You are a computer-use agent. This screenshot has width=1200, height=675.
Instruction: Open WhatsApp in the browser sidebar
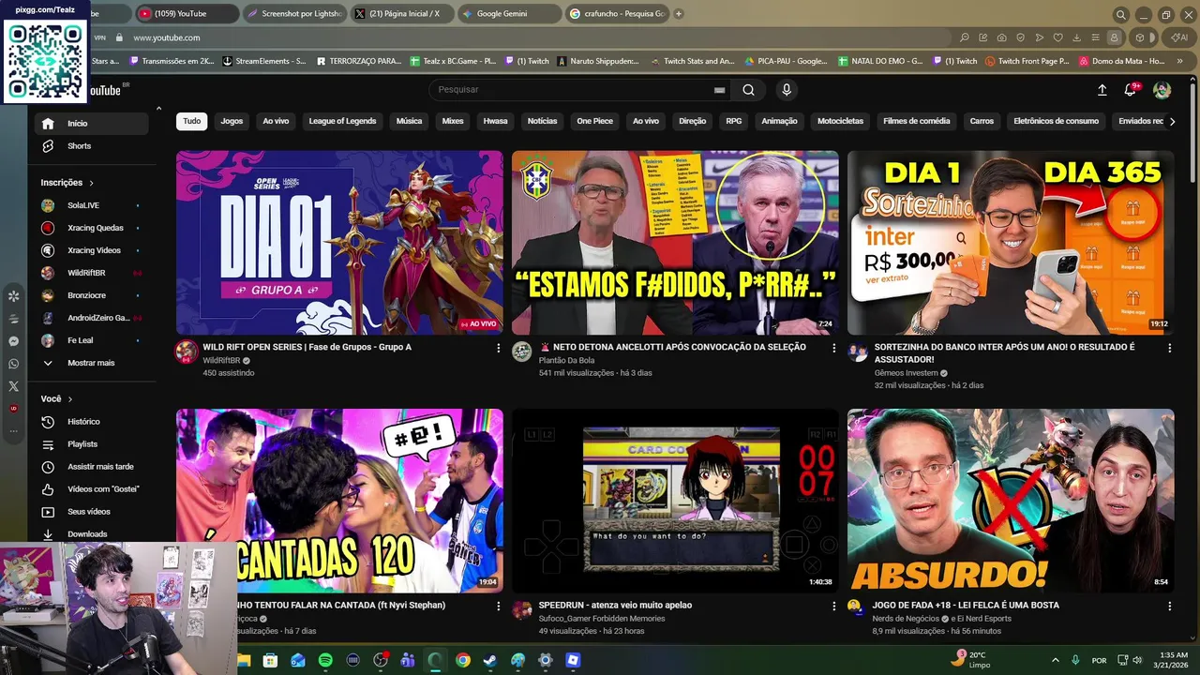13,364
